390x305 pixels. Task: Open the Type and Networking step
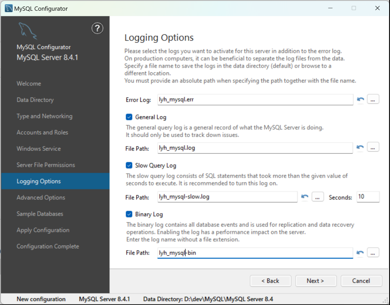point(44,116)
